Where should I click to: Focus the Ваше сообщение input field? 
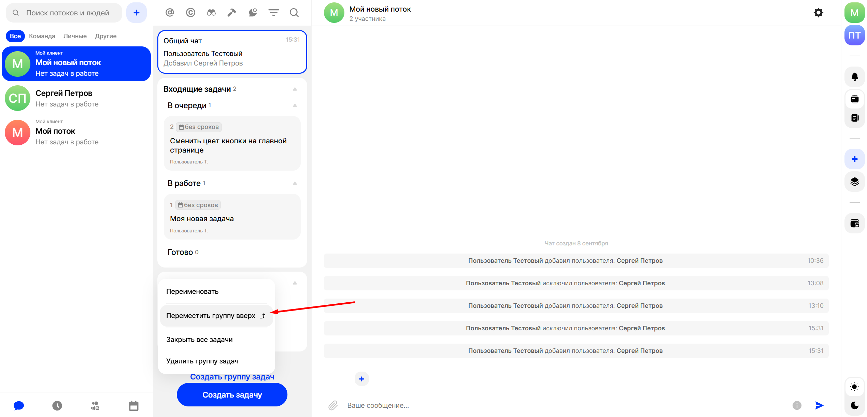(x=546, y=405)
